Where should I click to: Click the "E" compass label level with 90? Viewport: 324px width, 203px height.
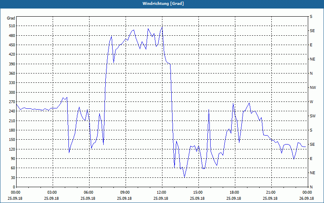(x=311, y=159)
